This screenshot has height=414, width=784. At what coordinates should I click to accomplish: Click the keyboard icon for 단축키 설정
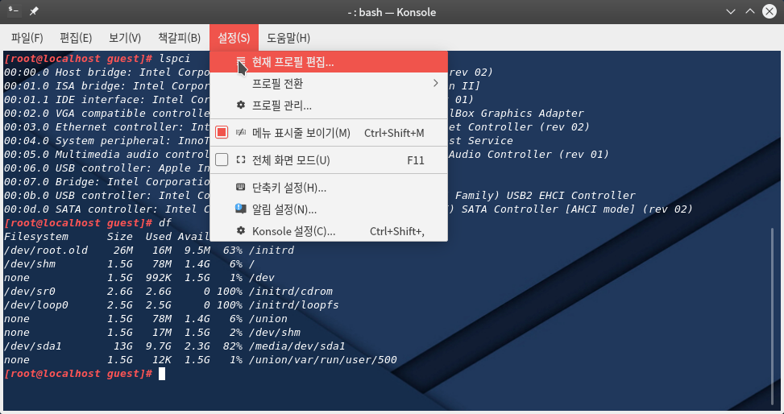(x=240, y=188)
